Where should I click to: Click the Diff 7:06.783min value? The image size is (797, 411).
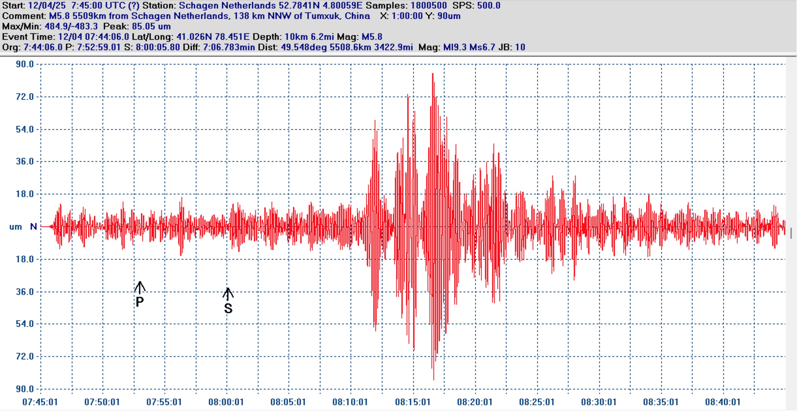pos(229,47)
